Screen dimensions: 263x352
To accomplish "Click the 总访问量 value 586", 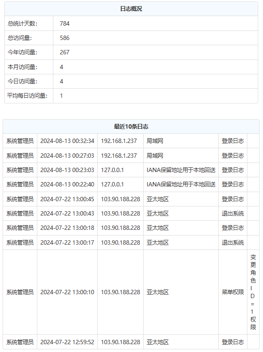I will (x=65, y=38).
